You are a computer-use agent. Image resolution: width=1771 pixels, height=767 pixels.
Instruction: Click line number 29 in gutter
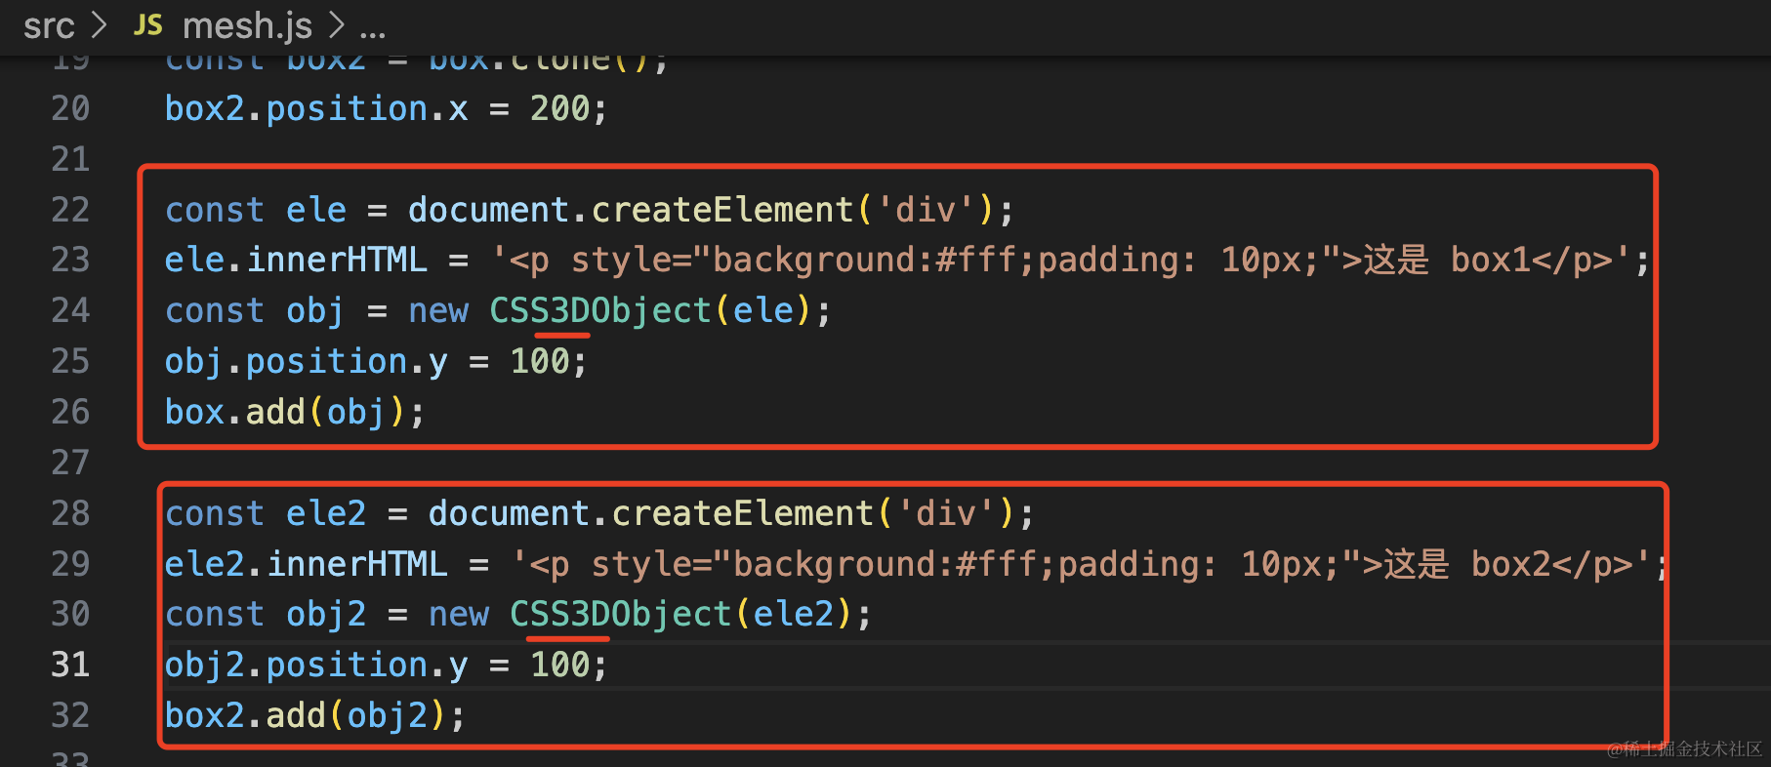70,564
